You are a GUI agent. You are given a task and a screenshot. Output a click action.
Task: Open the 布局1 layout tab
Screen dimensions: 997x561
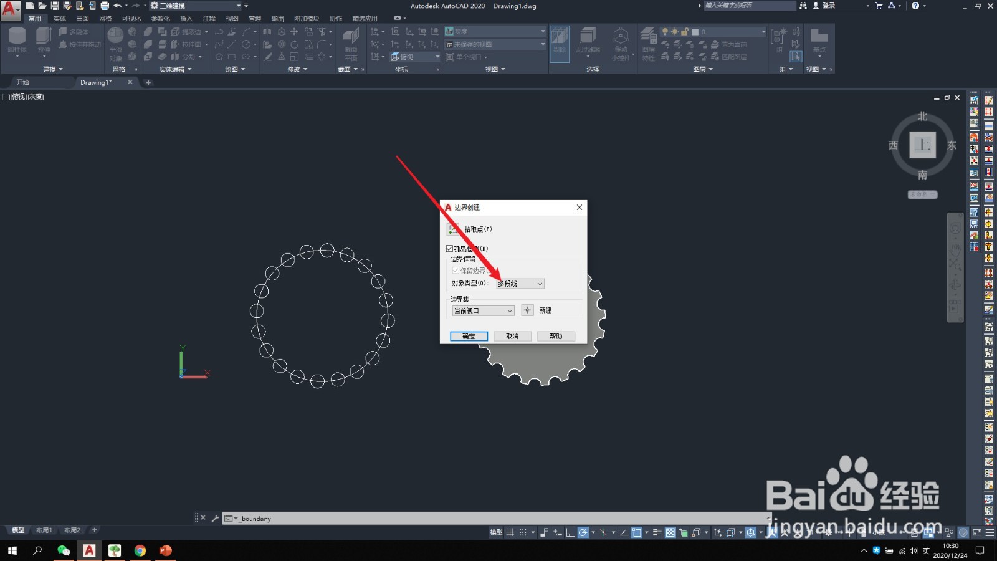(44, 530)
